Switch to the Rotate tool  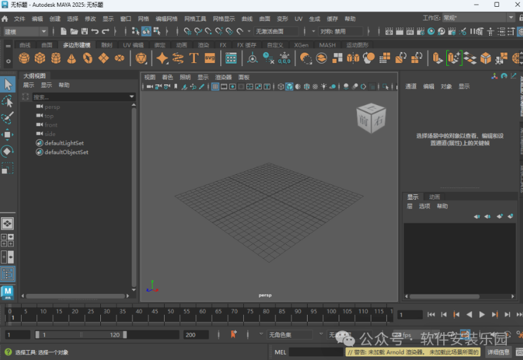pos(7,152)
